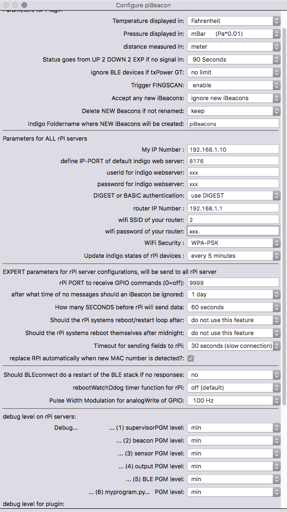287x512 pixels.
Task: Open the Trigger FINGSCAN dropdown
Action: tap(233, 85)
